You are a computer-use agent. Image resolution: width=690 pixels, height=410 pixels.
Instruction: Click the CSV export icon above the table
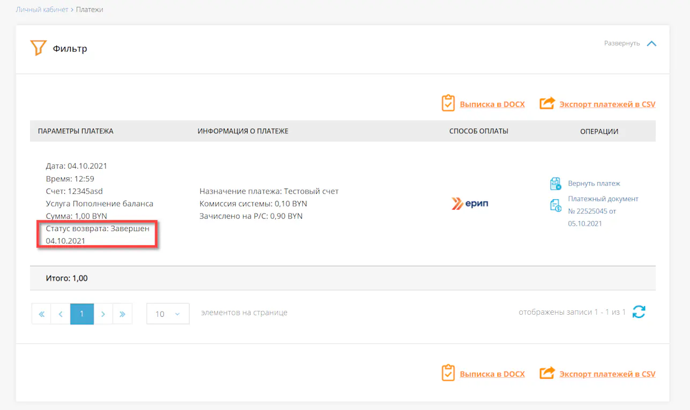click(547, 103)
